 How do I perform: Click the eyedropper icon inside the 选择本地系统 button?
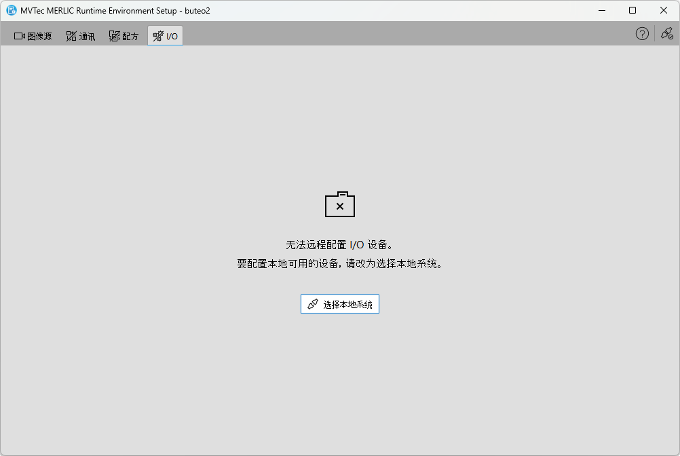[314, 303]
